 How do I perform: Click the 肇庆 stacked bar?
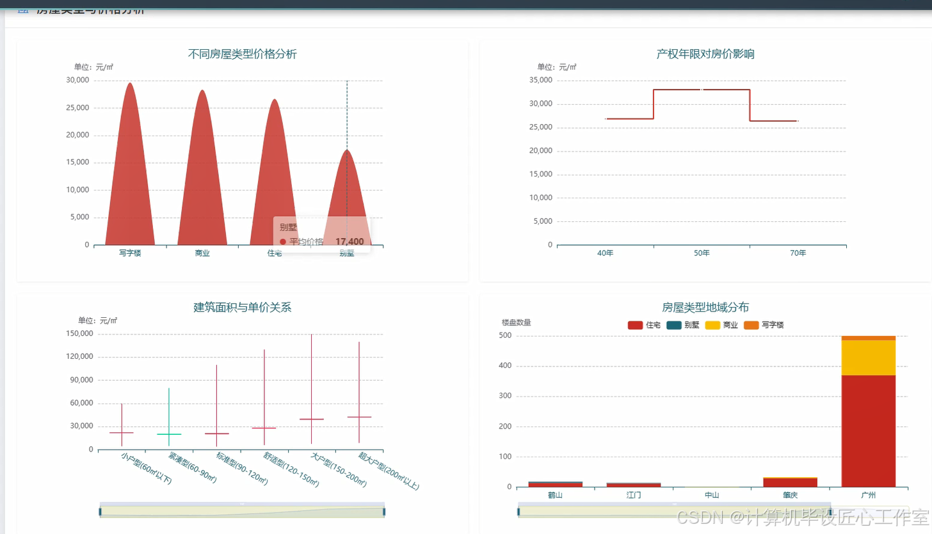pyautogui.click(x=790, y=482)
